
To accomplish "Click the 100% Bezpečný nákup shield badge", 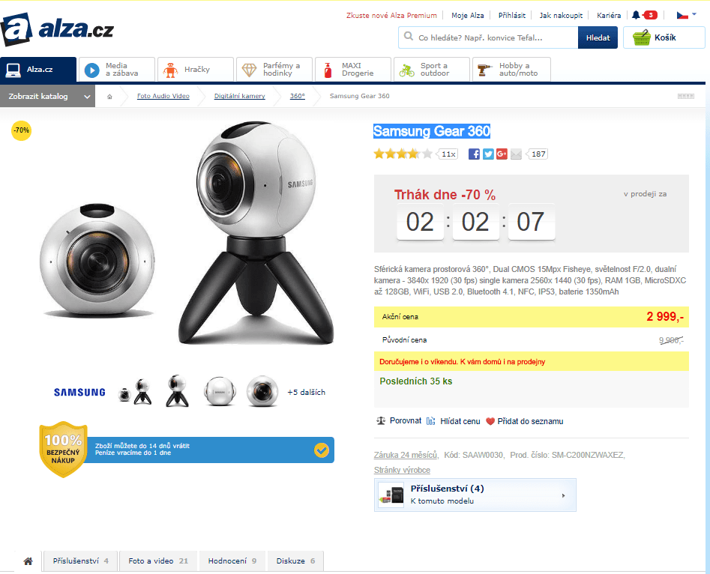I will [x=63, y=450].
